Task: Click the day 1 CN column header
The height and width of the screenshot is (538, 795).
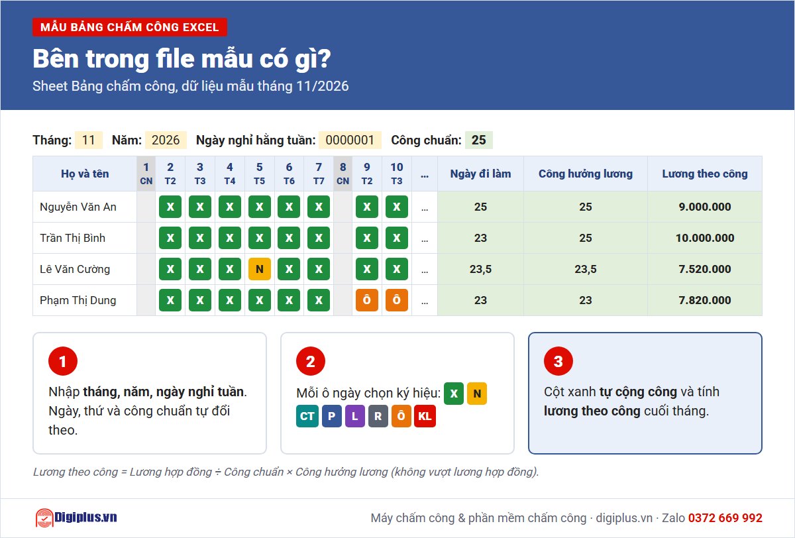Action: click(146, 174)
